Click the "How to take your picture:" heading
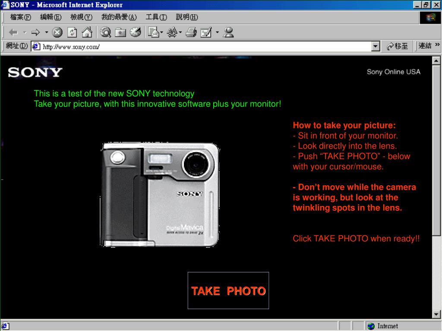The image size is (442, 331). 344,125
